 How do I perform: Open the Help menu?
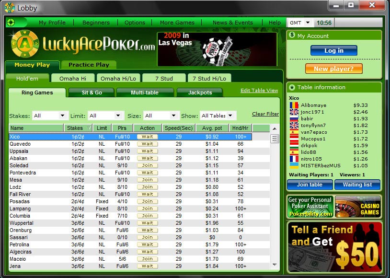(x=275, y=23)
